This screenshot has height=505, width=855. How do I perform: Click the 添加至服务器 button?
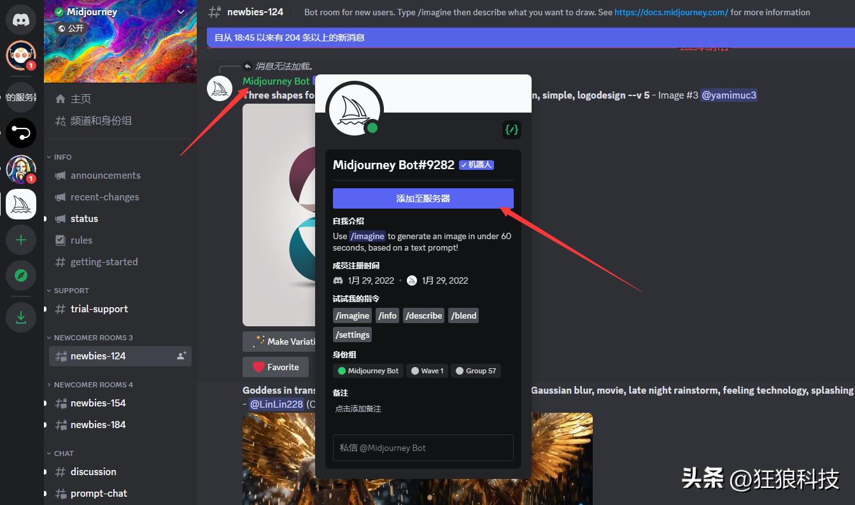pos(423,198)
